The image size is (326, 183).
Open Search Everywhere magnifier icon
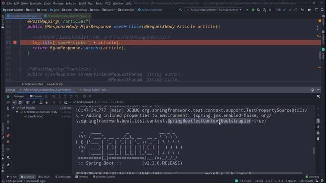[x=322, y=10]
